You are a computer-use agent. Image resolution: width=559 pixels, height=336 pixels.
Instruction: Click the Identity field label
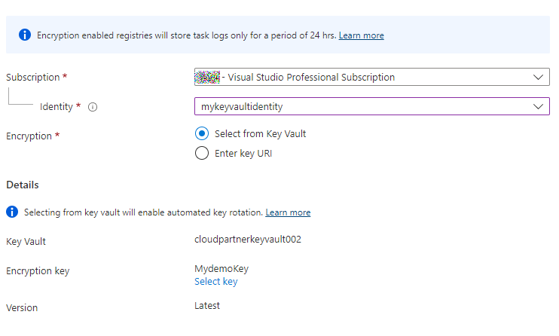(57, 107)
